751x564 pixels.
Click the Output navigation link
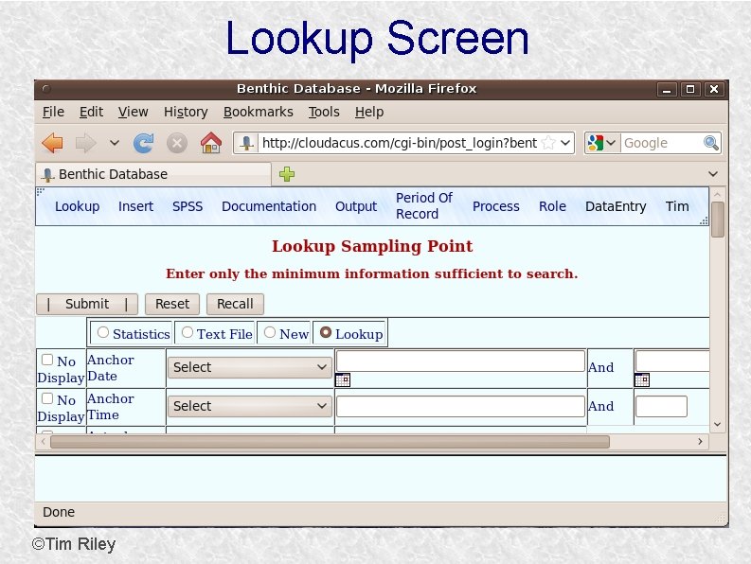[356, 206]
